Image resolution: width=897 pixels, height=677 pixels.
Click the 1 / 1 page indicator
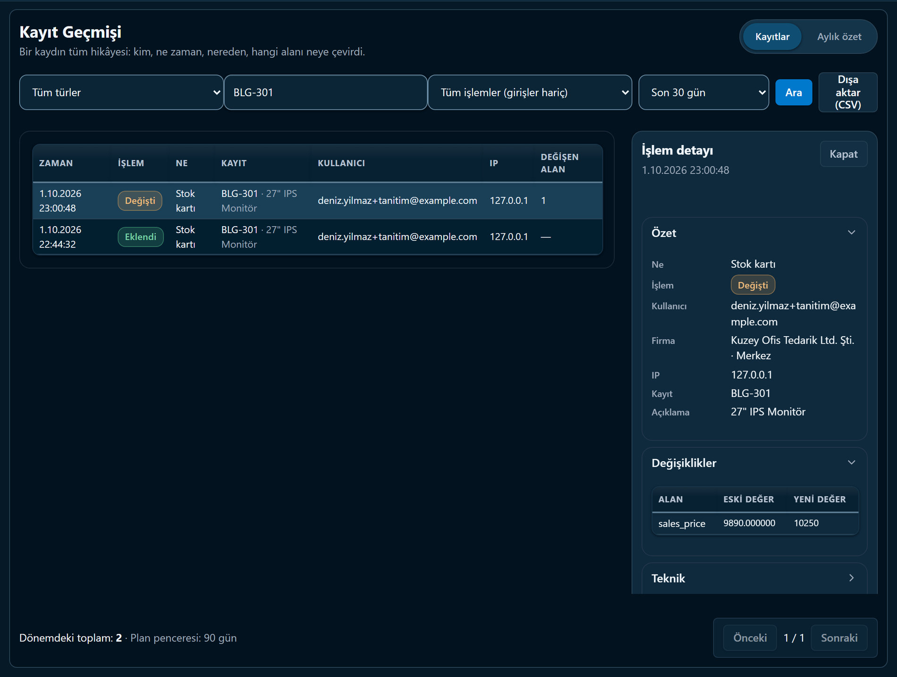(x=794, y=638)
